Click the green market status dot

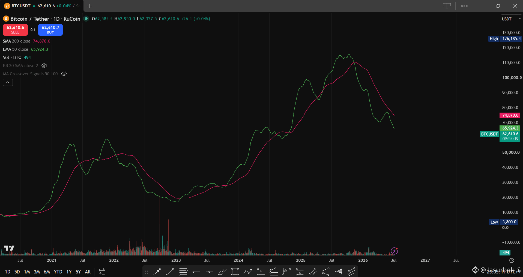[86, 19]
